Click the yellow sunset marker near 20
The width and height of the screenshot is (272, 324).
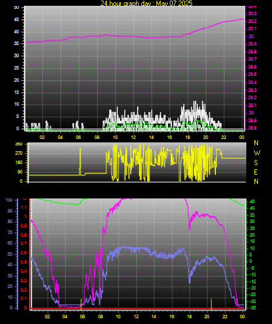(x=211, y=304)
